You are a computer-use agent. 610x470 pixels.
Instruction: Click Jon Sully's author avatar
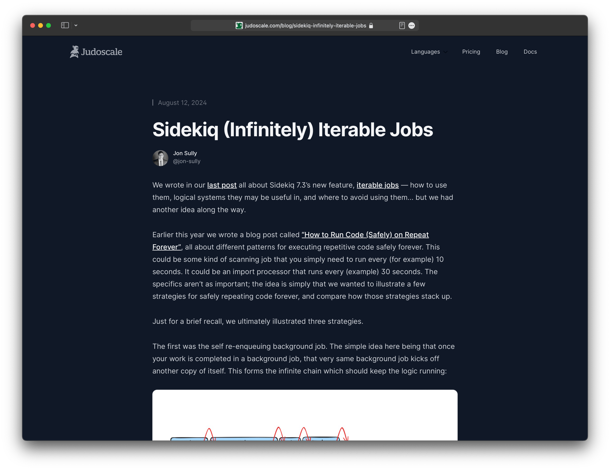click(160, 158)
